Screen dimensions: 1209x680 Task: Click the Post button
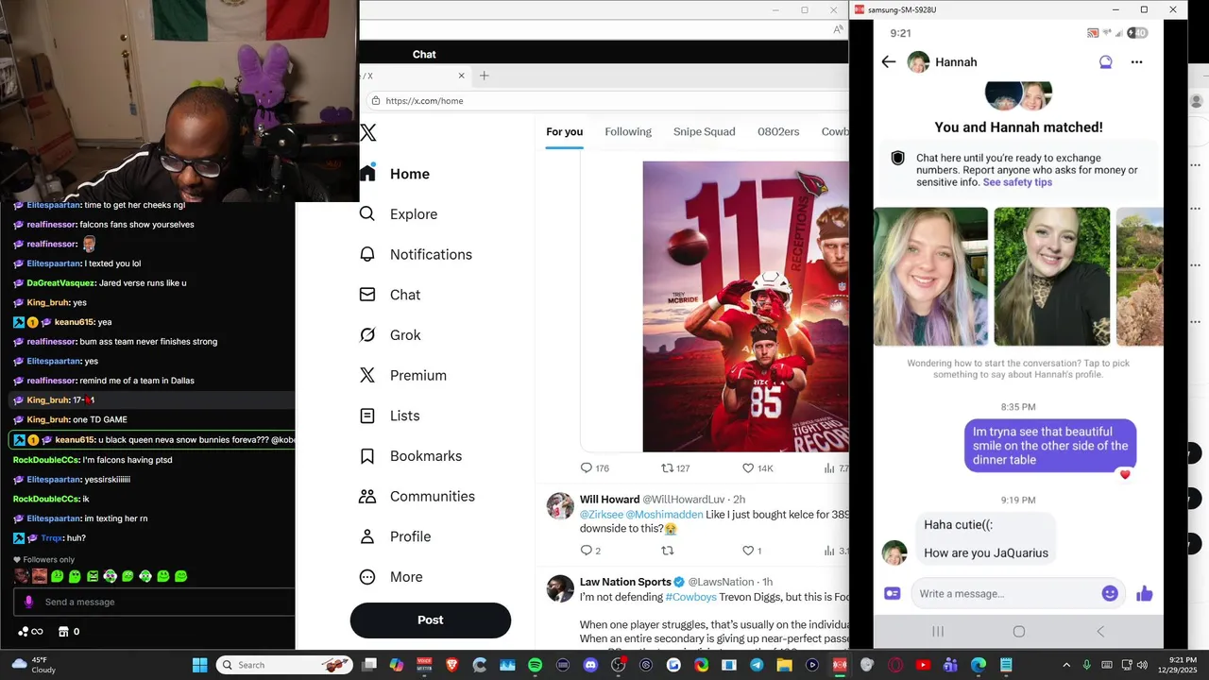click(x=430, y=620)
